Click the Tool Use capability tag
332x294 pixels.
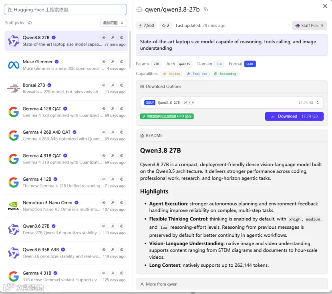197,74
